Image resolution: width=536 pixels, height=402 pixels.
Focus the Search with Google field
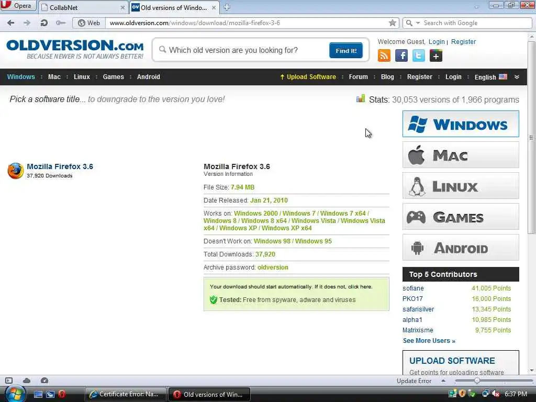[x=475, y=23]
